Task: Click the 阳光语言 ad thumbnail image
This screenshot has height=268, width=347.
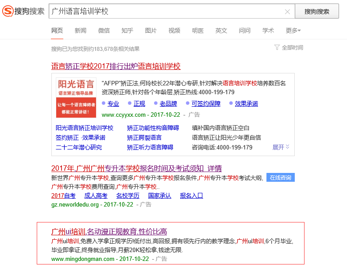Action: point(76,98)
